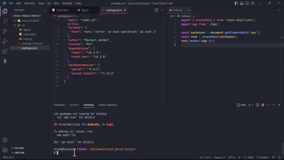
Task: Open the Extensions view
Action: point(5,52)
